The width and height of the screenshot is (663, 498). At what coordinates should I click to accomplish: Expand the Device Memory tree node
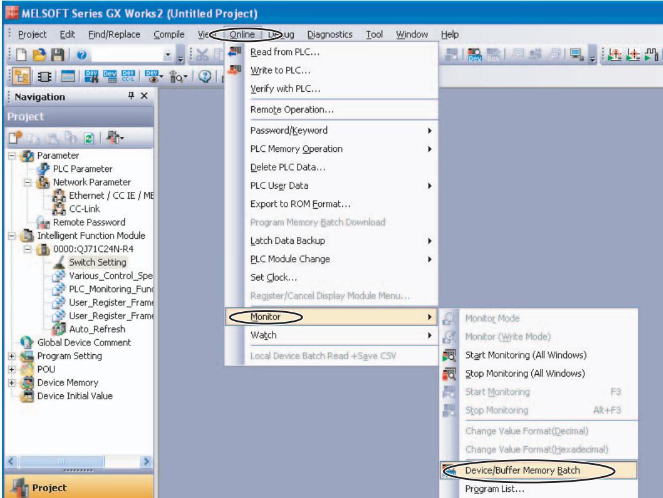(x=12, y=382)
